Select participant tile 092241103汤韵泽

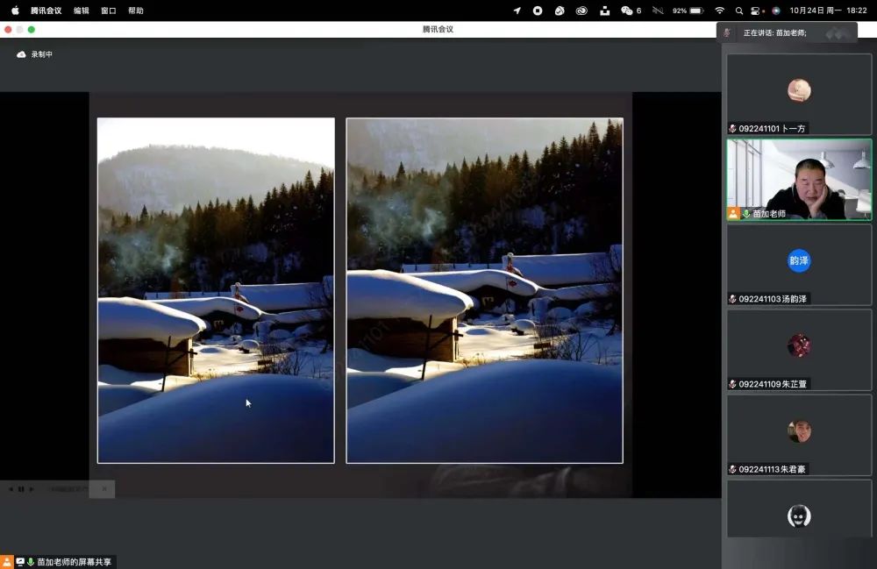coord(799,265)
